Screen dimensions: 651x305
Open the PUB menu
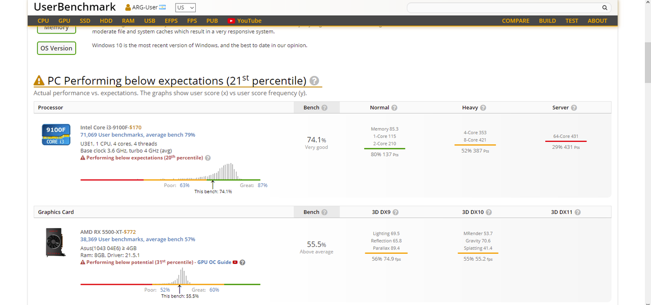tap(212, 21)
